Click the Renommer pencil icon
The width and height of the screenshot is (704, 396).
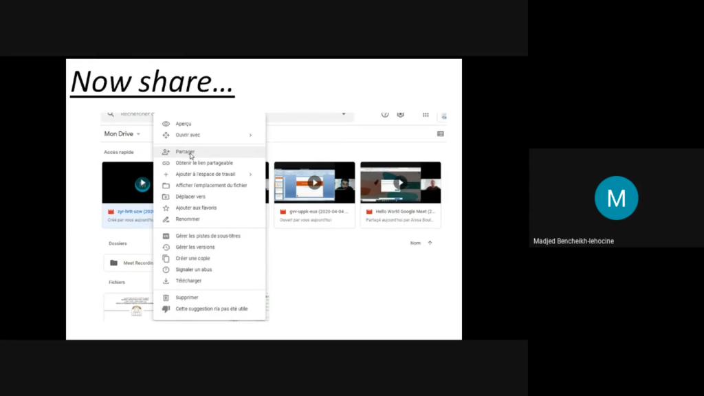click(166, 219)
